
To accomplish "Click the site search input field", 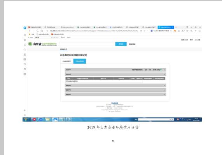I will click(87, 44).
